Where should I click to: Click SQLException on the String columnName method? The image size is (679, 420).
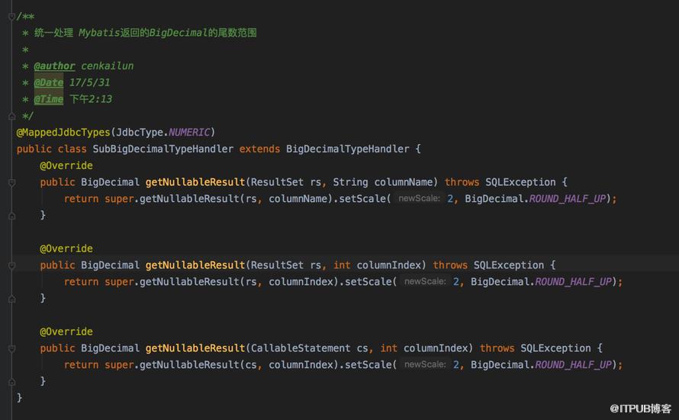coord(520,182)
